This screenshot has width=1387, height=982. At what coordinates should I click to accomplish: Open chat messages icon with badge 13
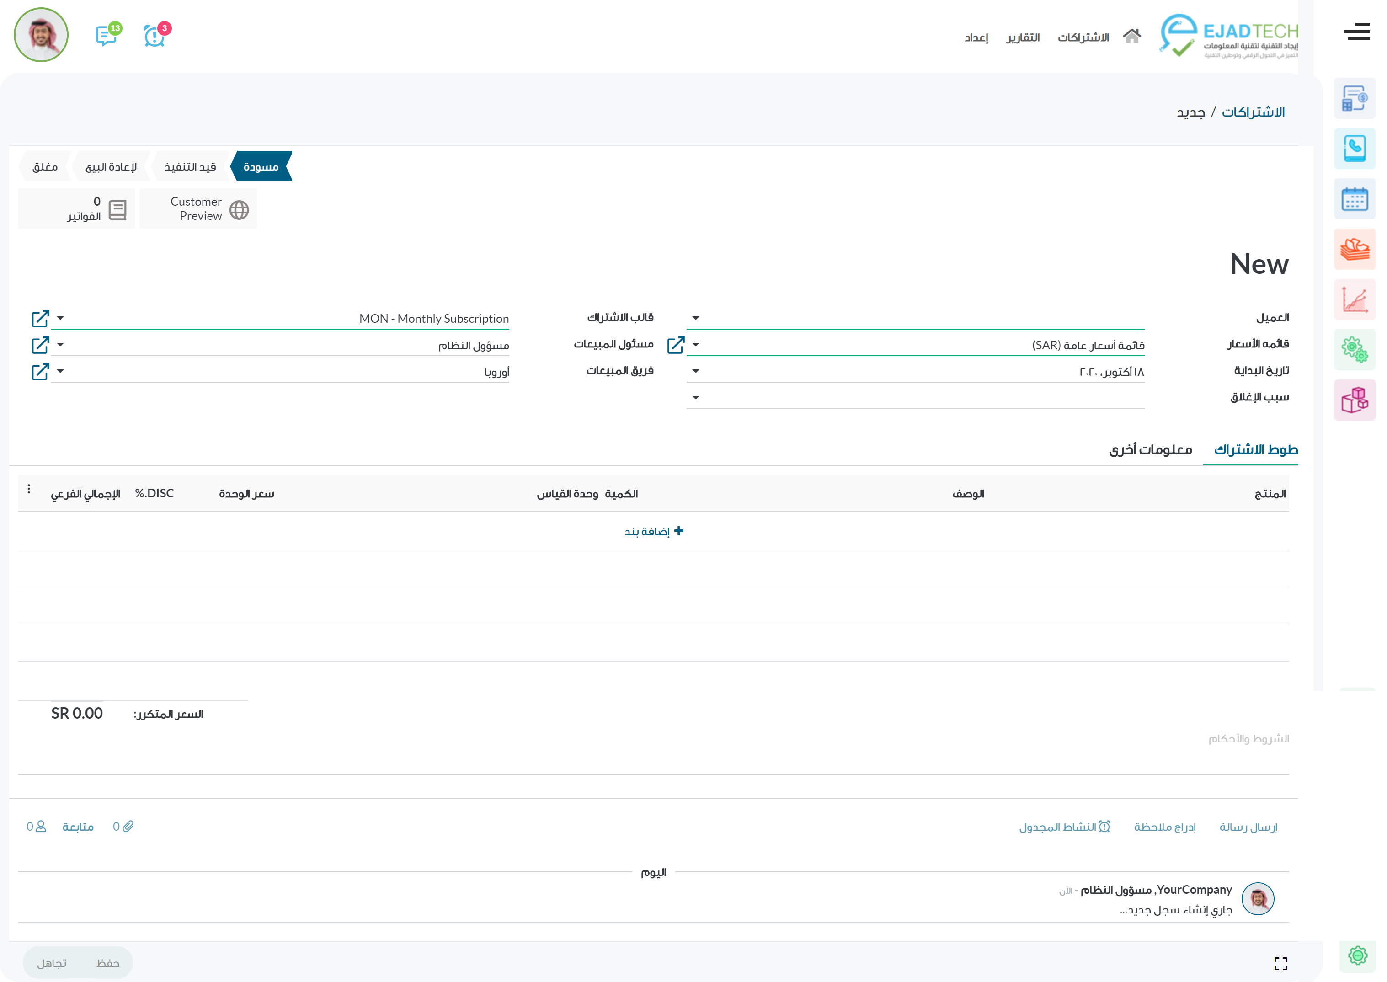click(107, 35)
